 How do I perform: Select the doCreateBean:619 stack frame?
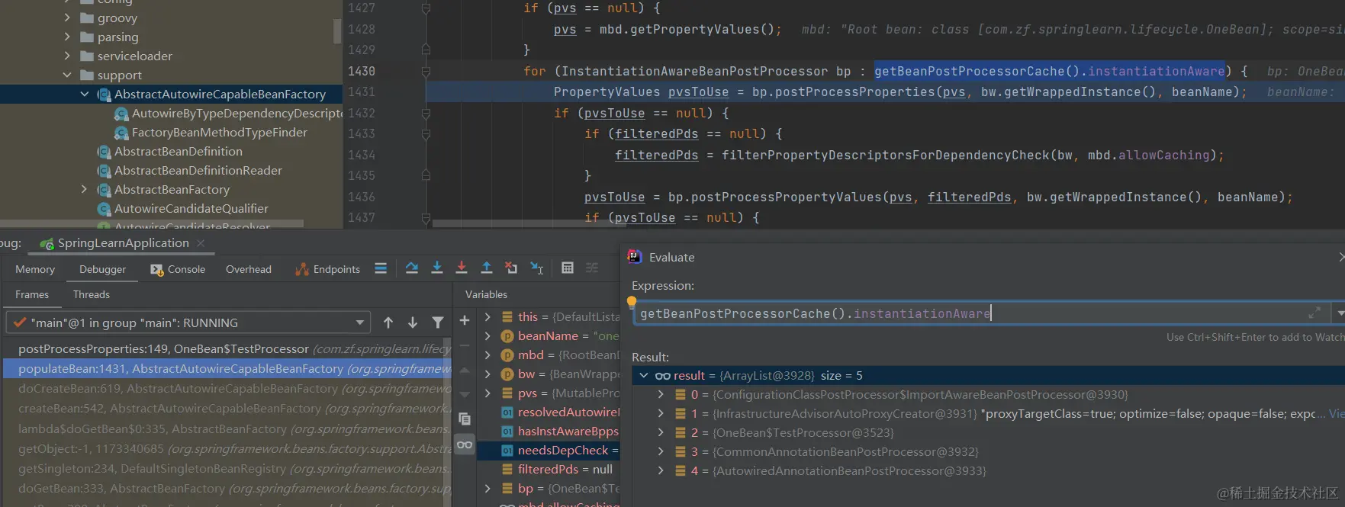(229, 388)
